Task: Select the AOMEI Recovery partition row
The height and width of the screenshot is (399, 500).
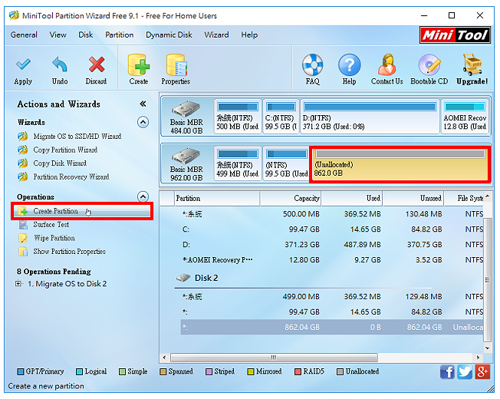Action: (331, 260)
